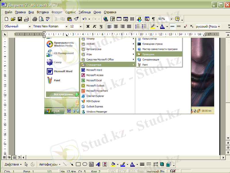Open the Line Style thickness icon
Image resolution: width=230 pixels, height=173 pixels.
click(x=142, y=164)
